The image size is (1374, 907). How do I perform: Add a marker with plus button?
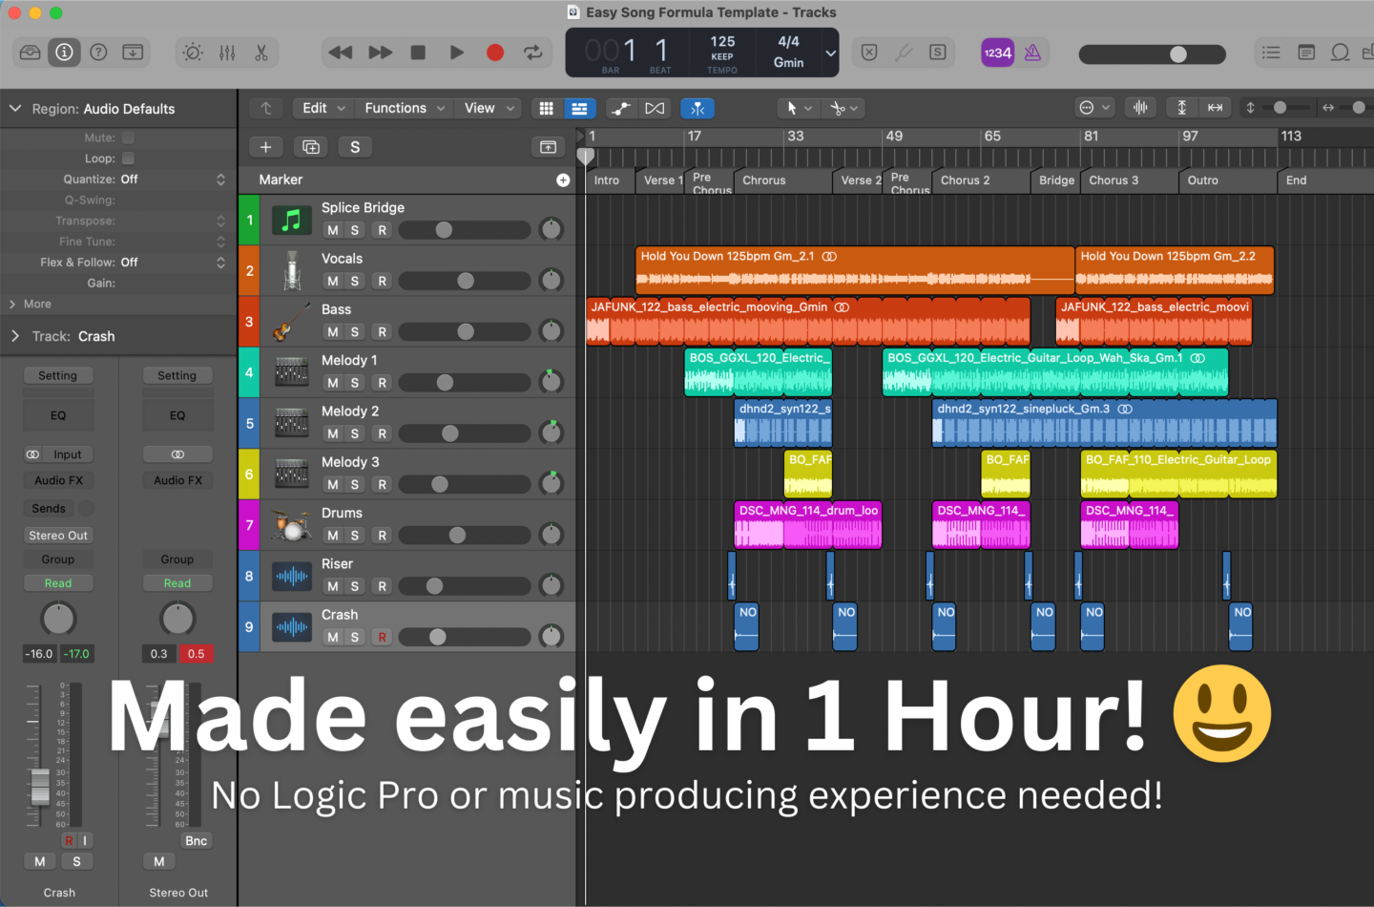tap(563, 179)
